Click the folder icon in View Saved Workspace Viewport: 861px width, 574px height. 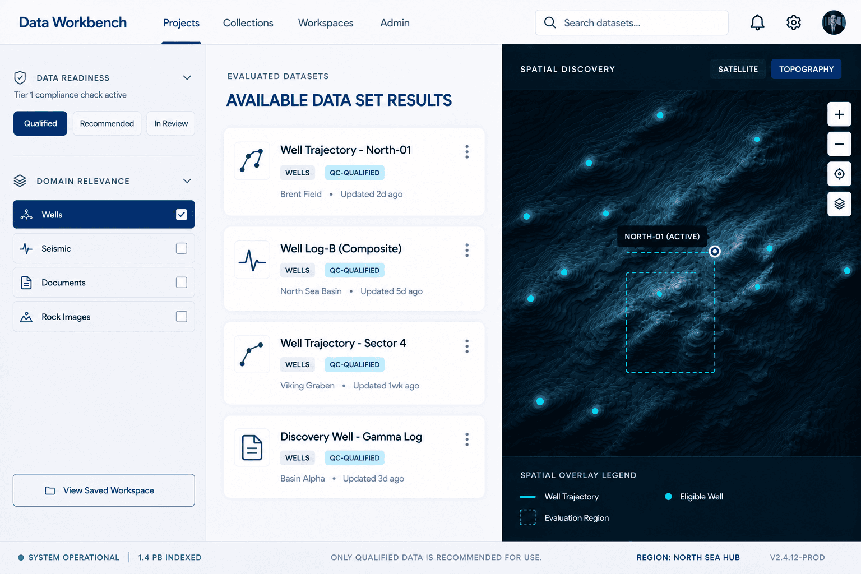pyautogui.click(x=50, y=490)
